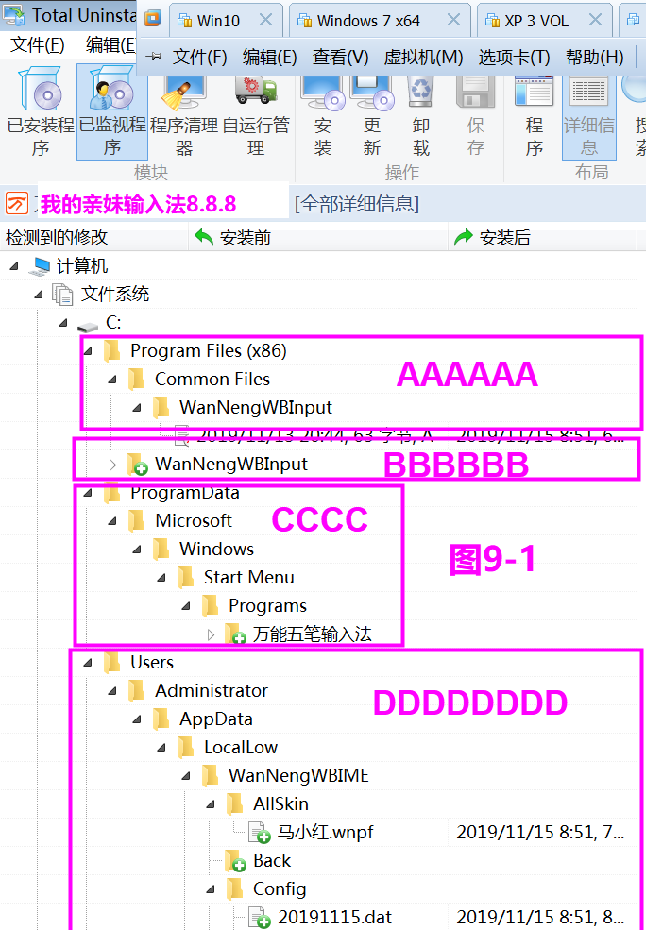Image resolution: width=646 pixels, height=930 pixels.
Task: Click the 检测到的修改 column header
Action: [x=94, y=238]
